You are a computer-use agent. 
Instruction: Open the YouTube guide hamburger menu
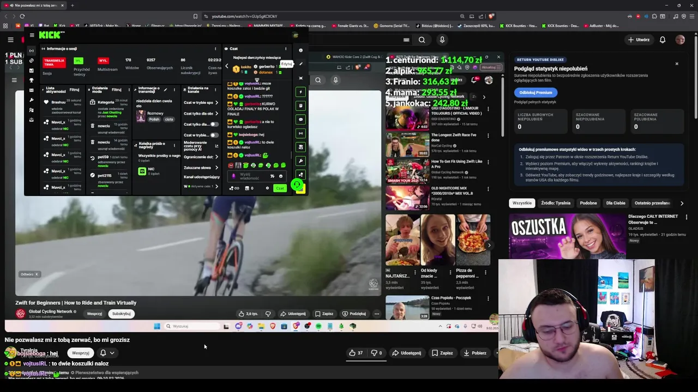click(10, 40)
